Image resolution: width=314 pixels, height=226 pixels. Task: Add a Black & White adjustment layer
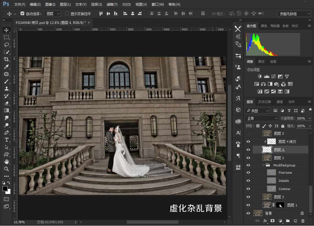(270, 84)
